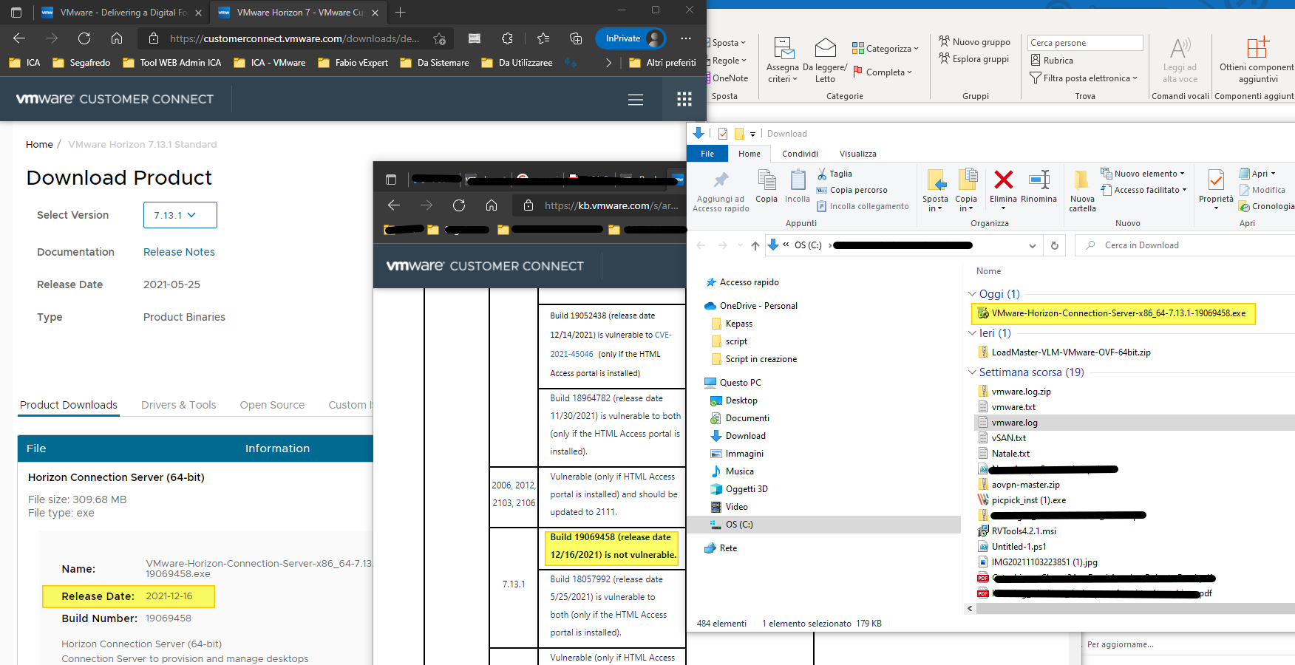Screen dimensions: 1295x665
Task: Switch to the Drivers & Tools tab
Action: click(x=178, y=405)
